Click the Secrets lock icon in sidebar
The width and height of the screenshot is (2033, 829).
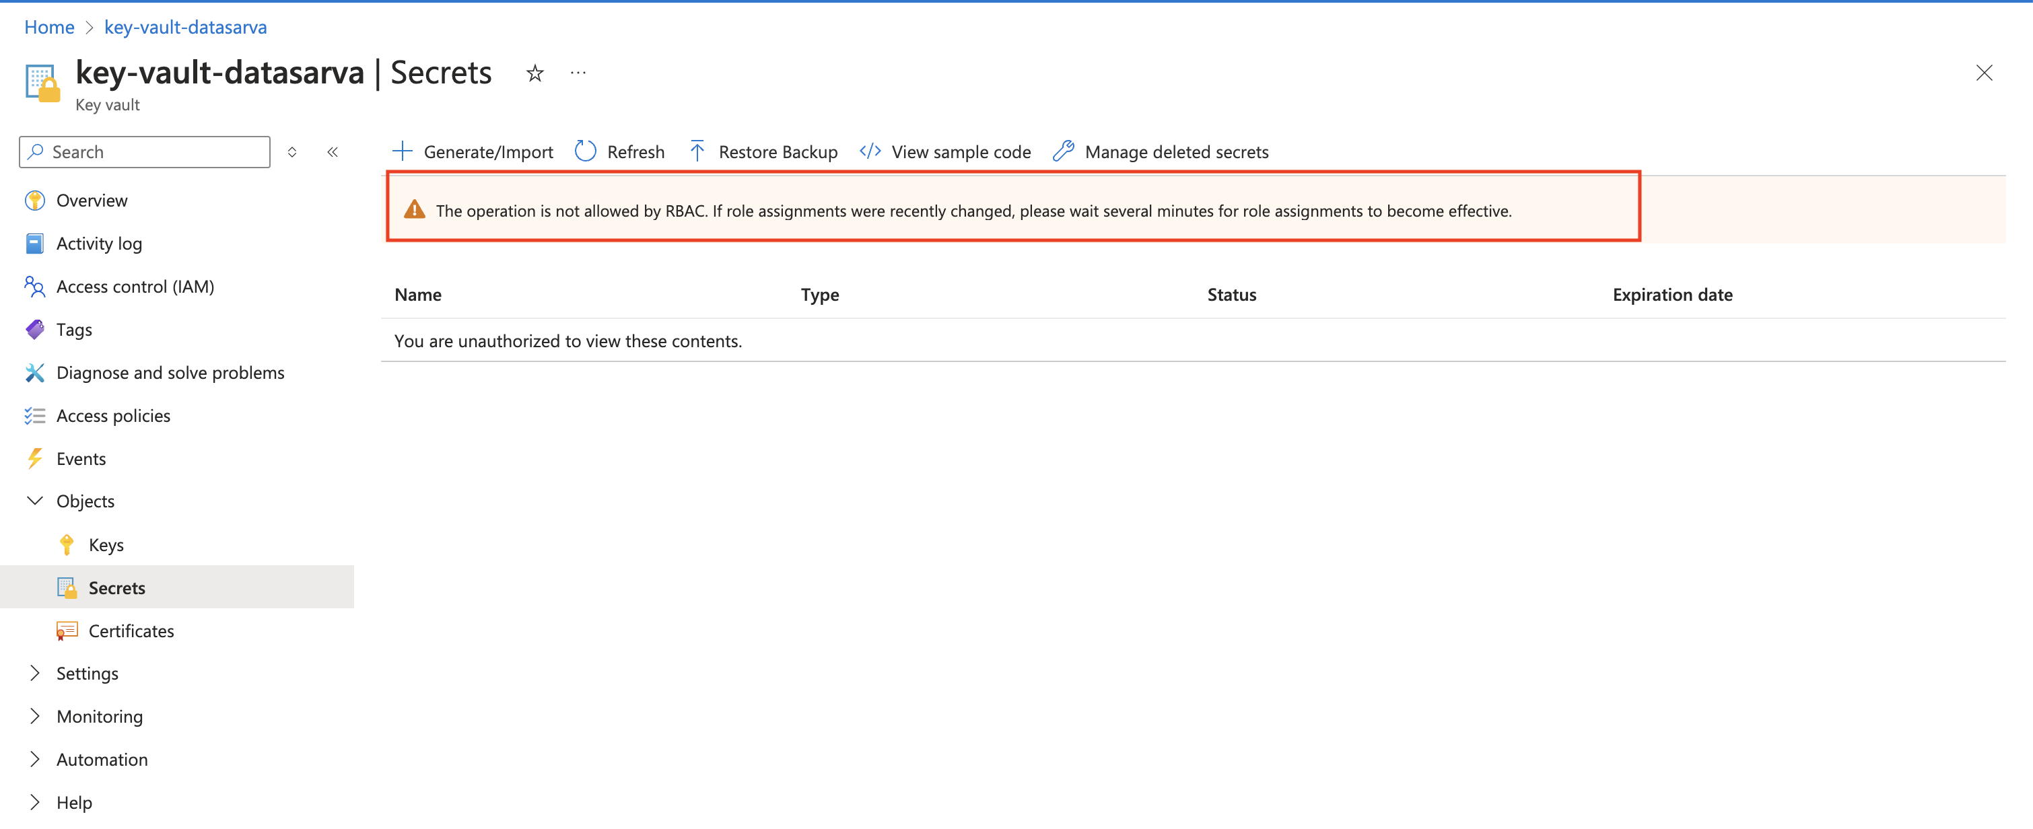67,587
